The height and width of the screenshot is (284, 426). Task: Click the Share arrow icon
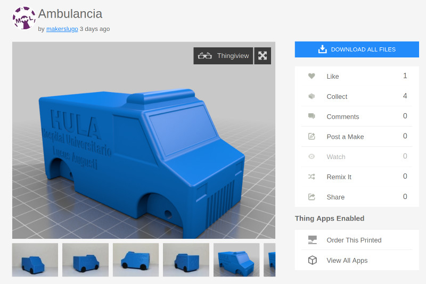[312, 197]
